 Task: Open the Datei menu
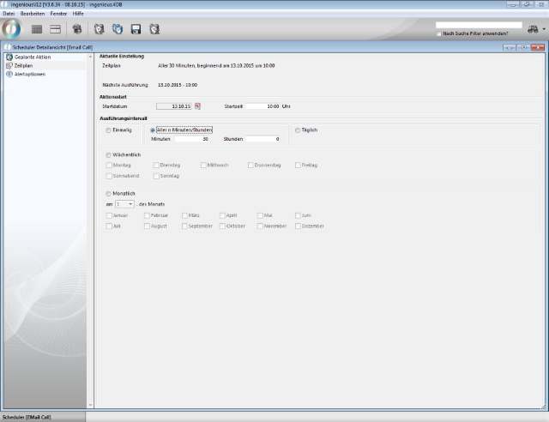pyautogui.click(x=9, y=14)
